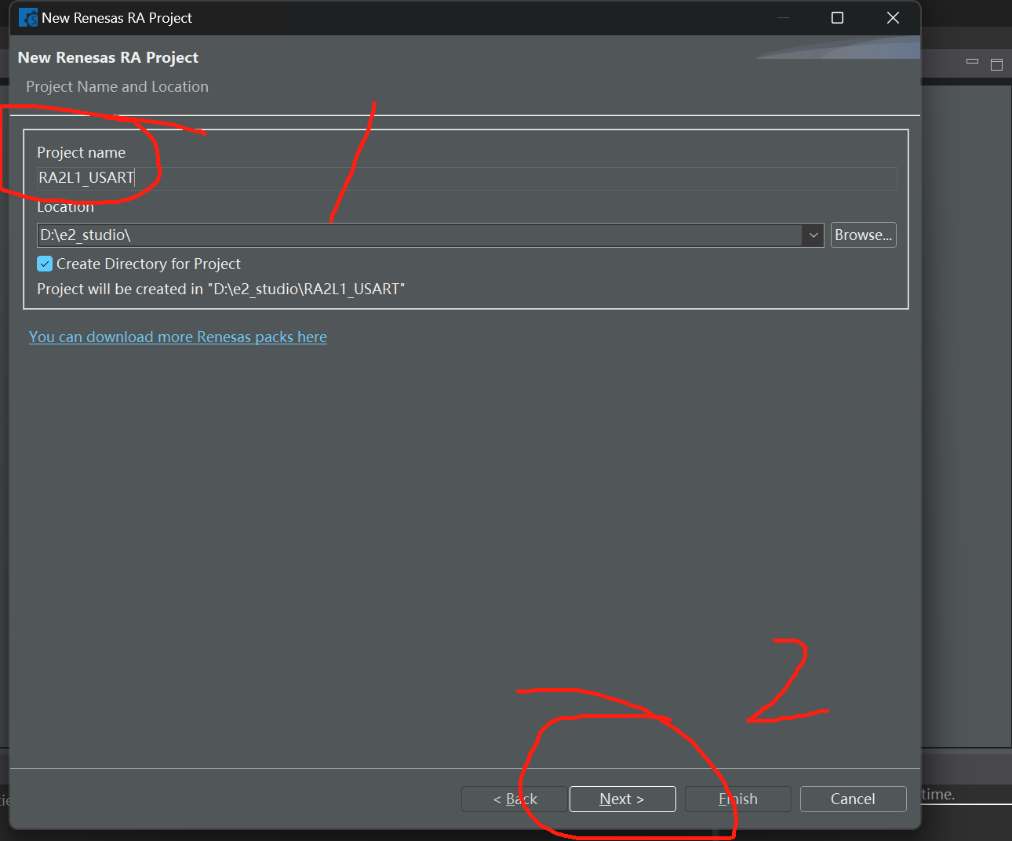Screen dimensions: 1012x841
Task: Click the Location path combo box
Action: coord(430,235)
